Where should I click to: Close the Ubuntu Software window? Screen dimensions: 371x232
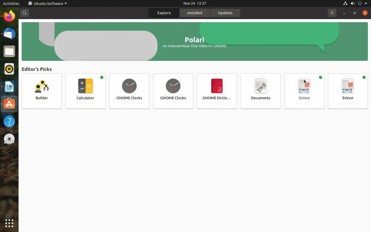coord(365,13)
